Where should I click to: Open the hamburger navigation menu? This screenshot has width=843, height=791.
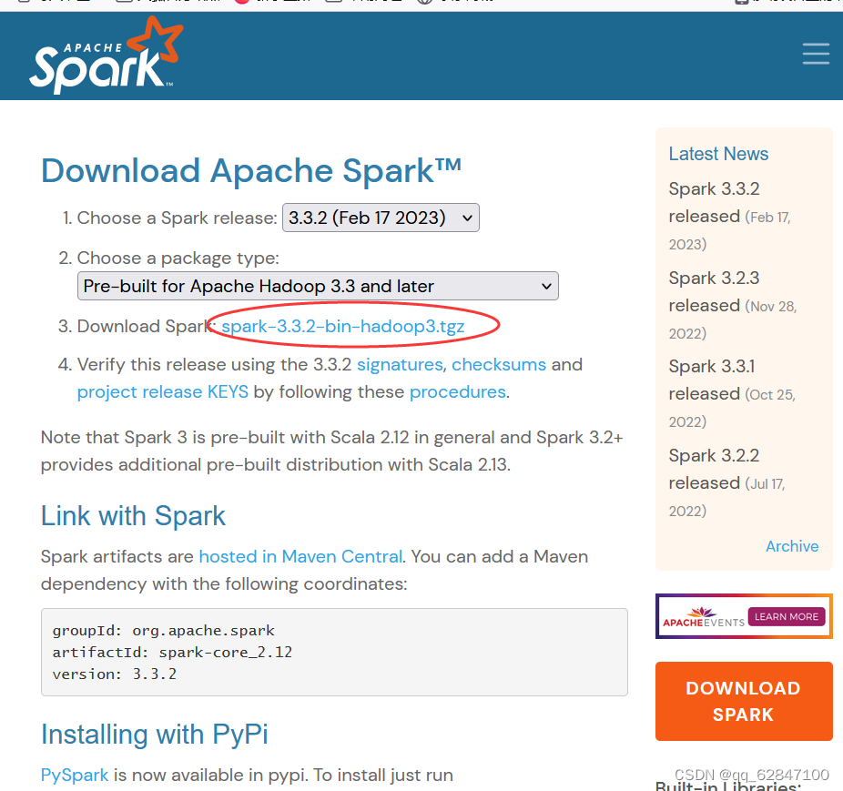pyautogui.click(x=816, y=54)
